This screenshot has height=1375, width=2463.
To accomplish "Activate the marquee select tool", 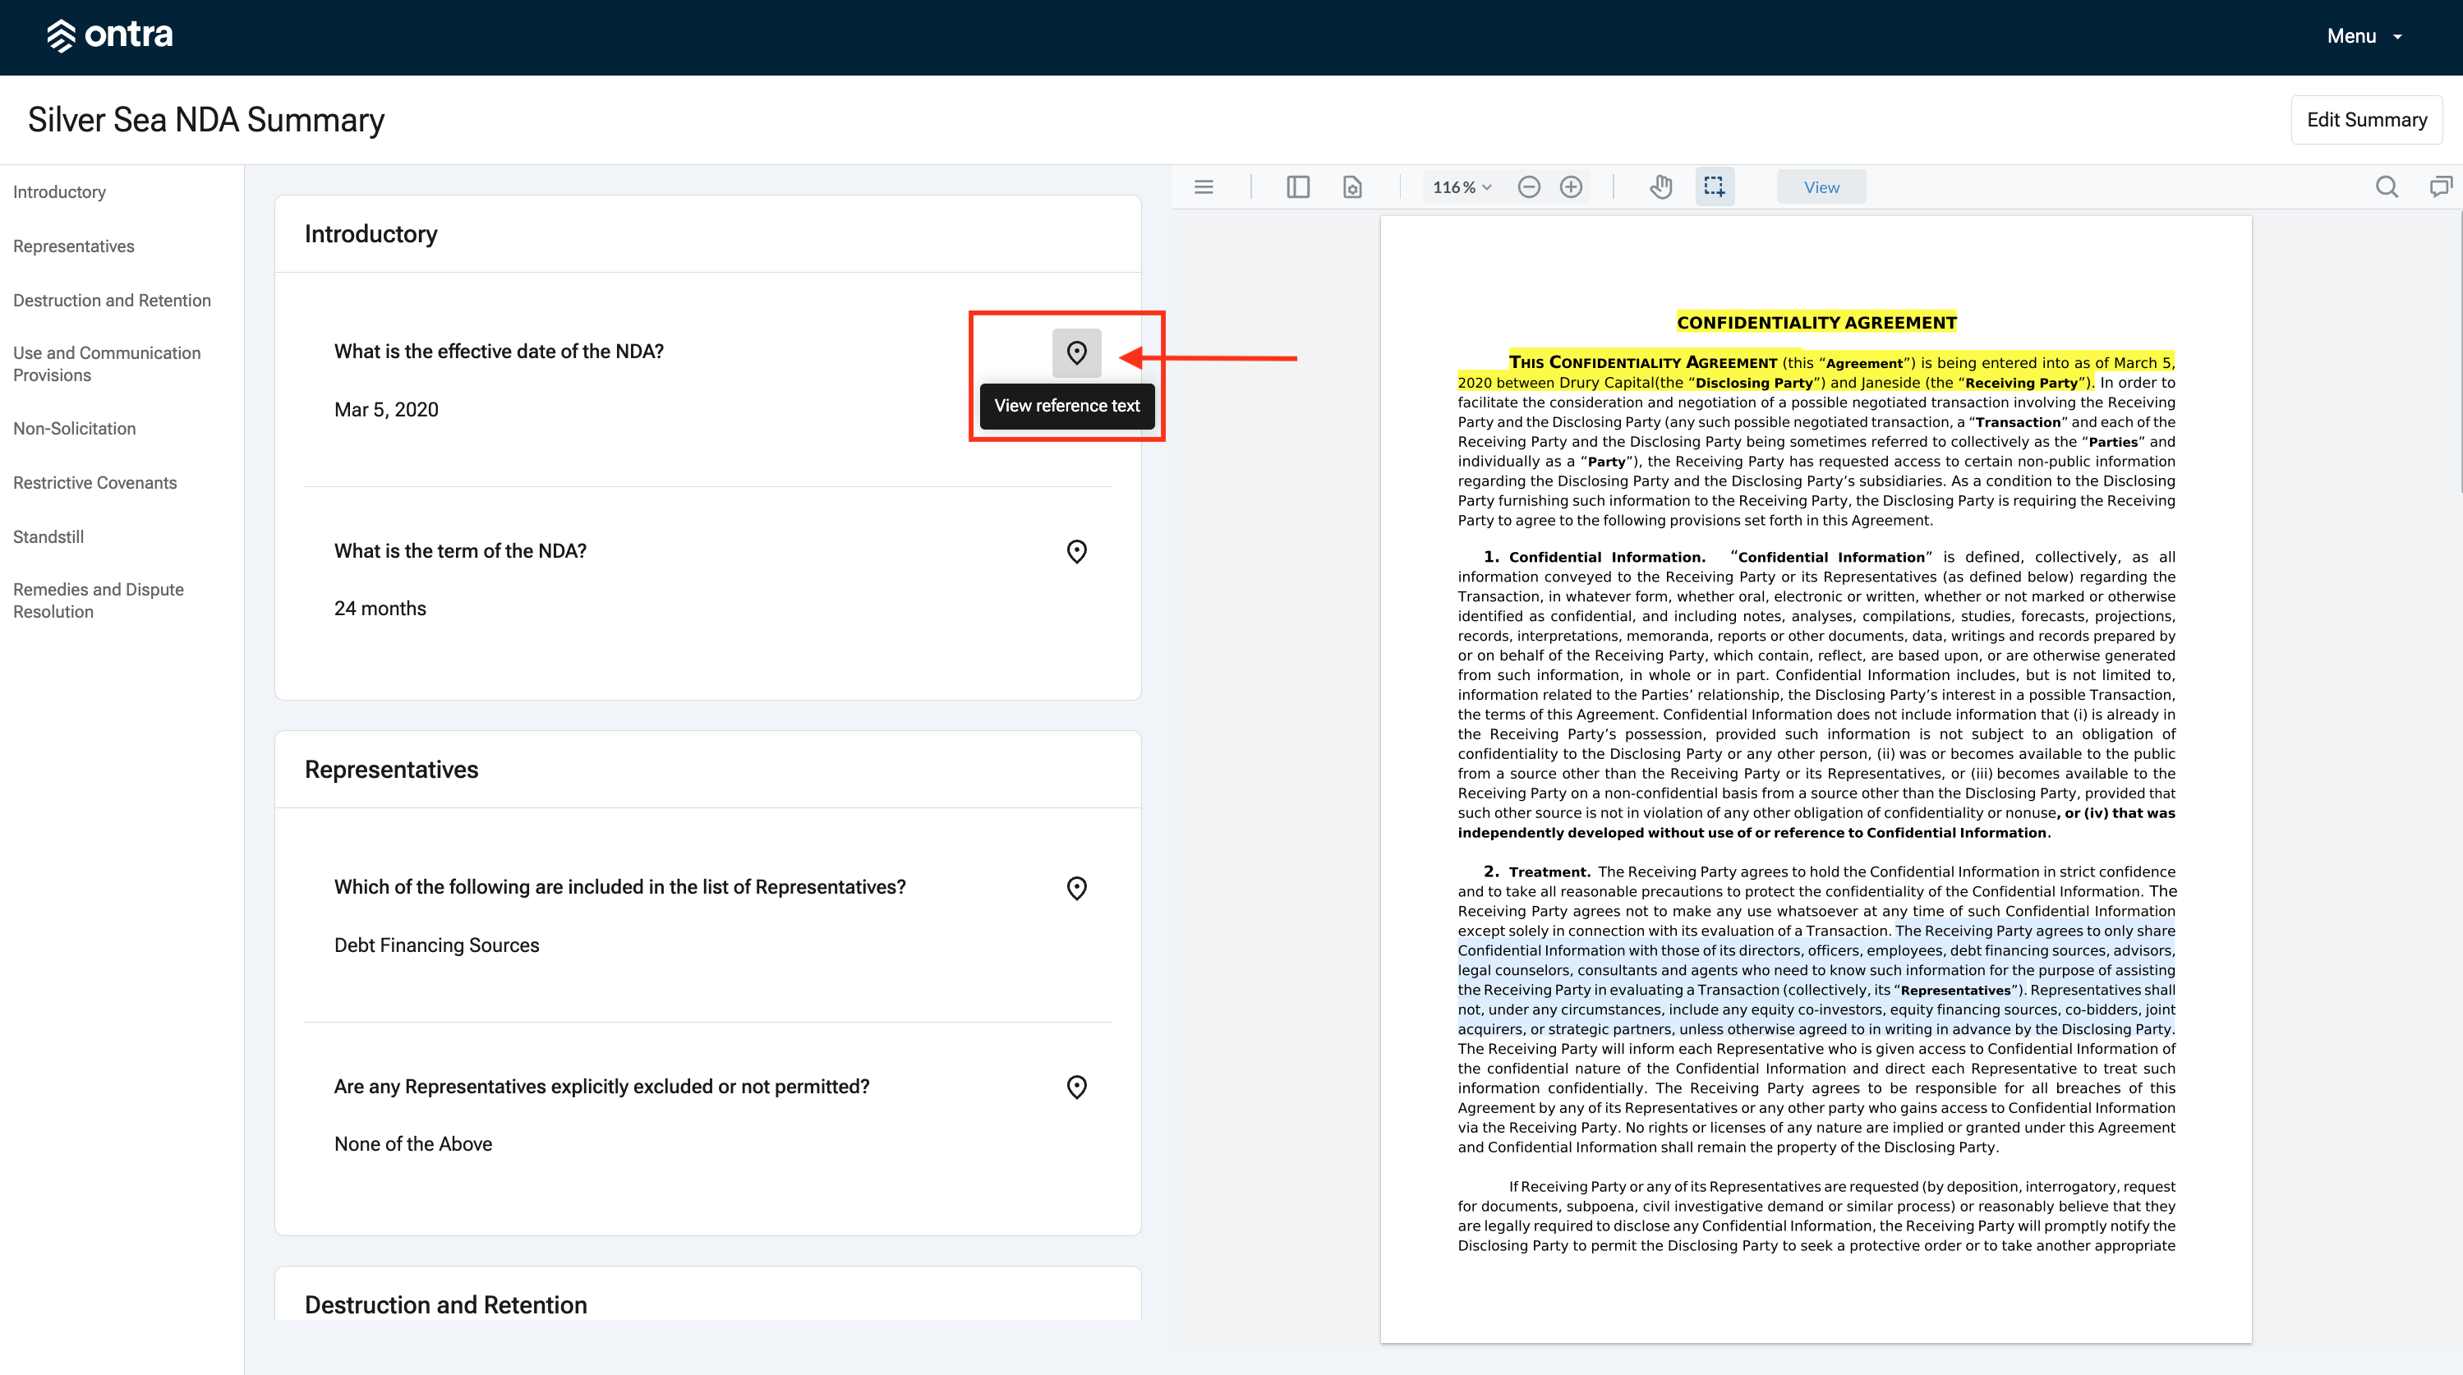I will [1715, 187].
